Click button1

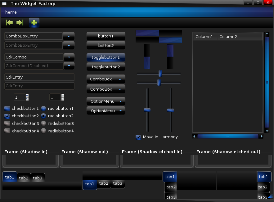click(106, 36)
